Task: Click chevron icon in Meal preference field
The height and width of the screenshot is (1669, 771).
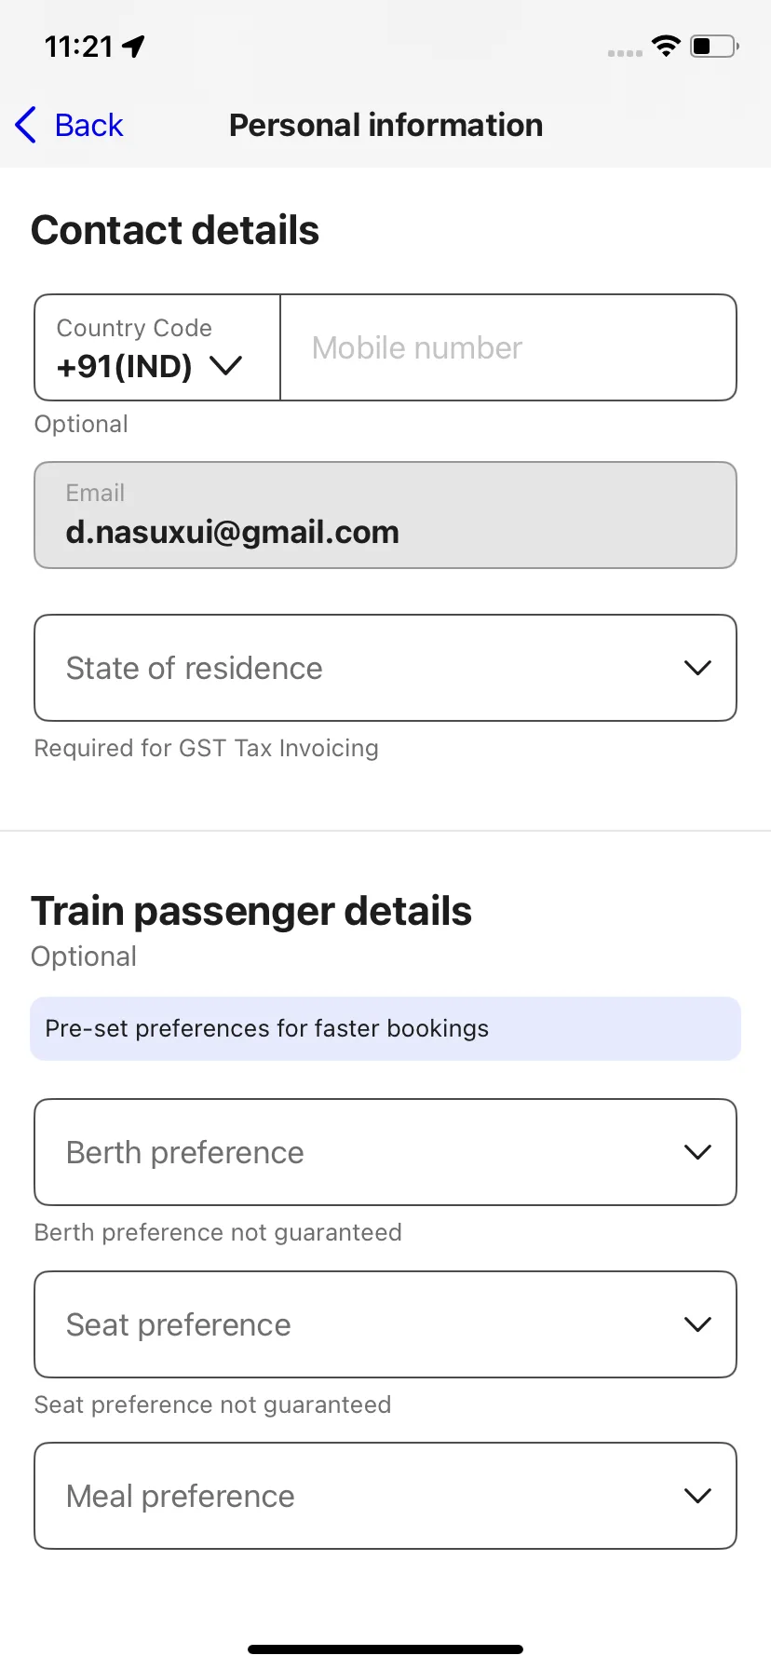Action: [697, 1496]
